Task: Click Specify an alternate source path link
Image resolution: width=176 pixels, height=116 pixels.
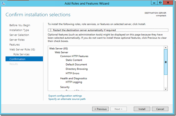Action: [x=67, y=99]
